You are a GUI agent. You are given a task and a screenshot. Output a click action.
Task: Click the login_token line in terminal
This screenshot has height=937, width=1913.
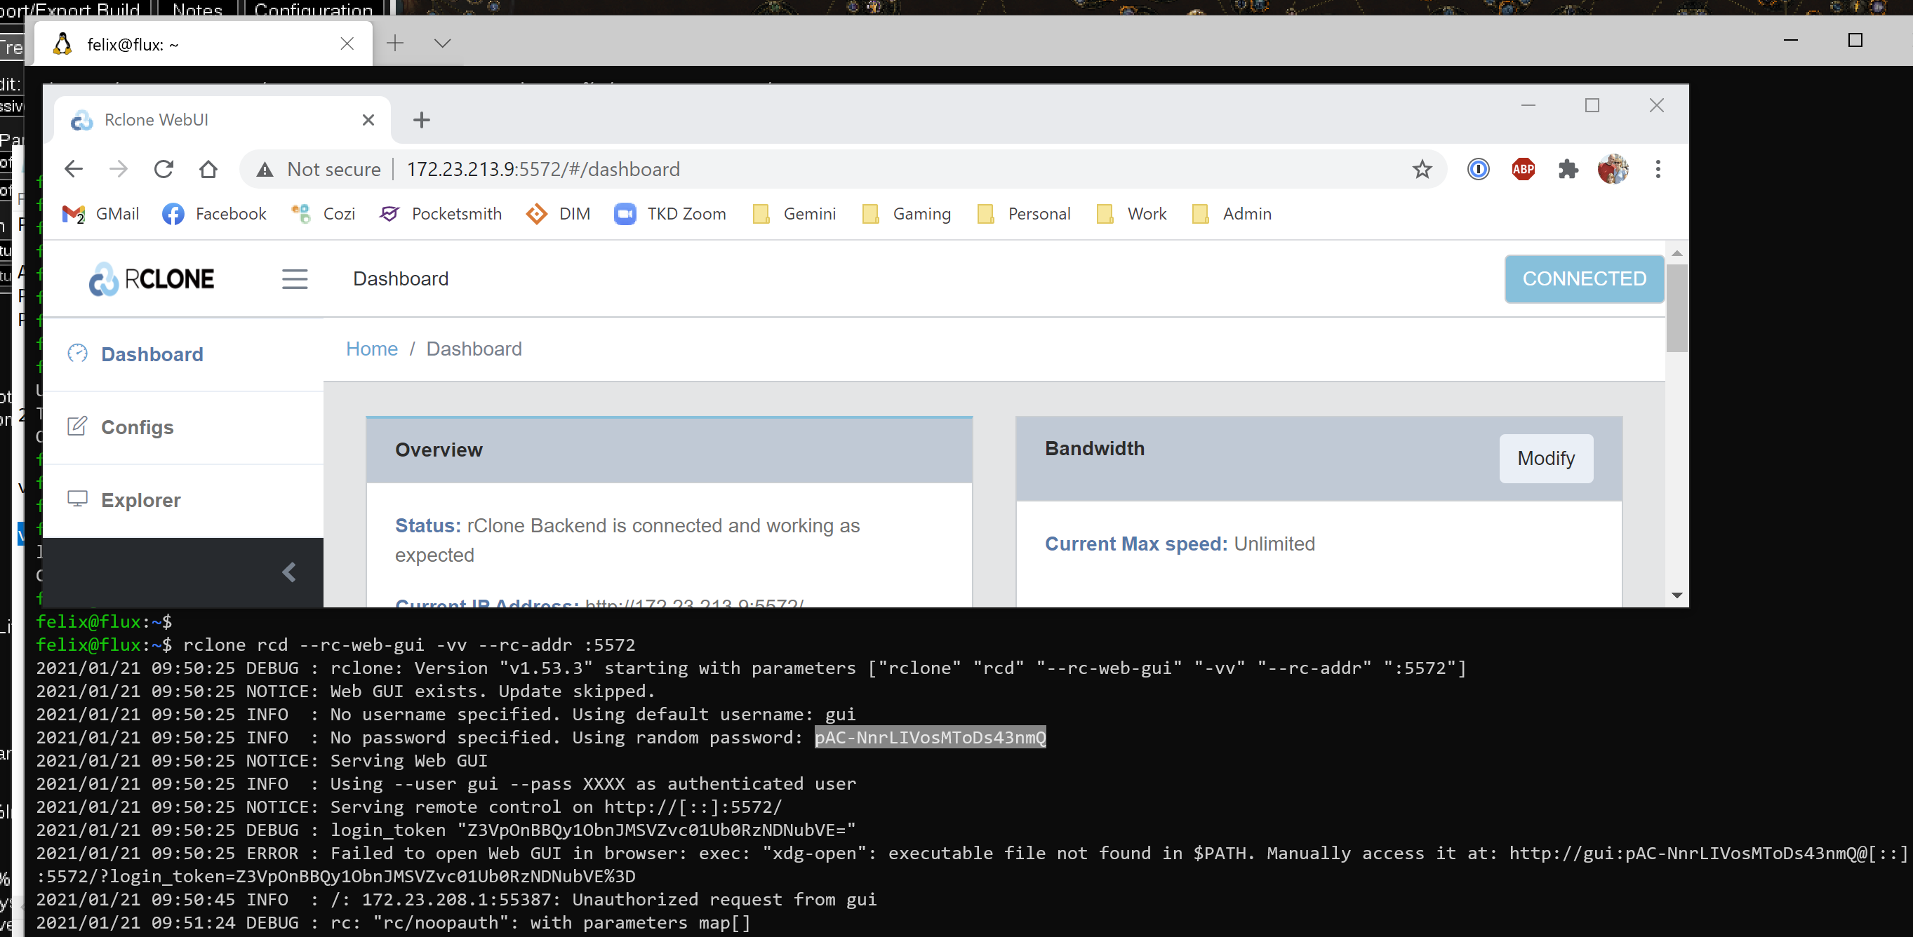446,830
